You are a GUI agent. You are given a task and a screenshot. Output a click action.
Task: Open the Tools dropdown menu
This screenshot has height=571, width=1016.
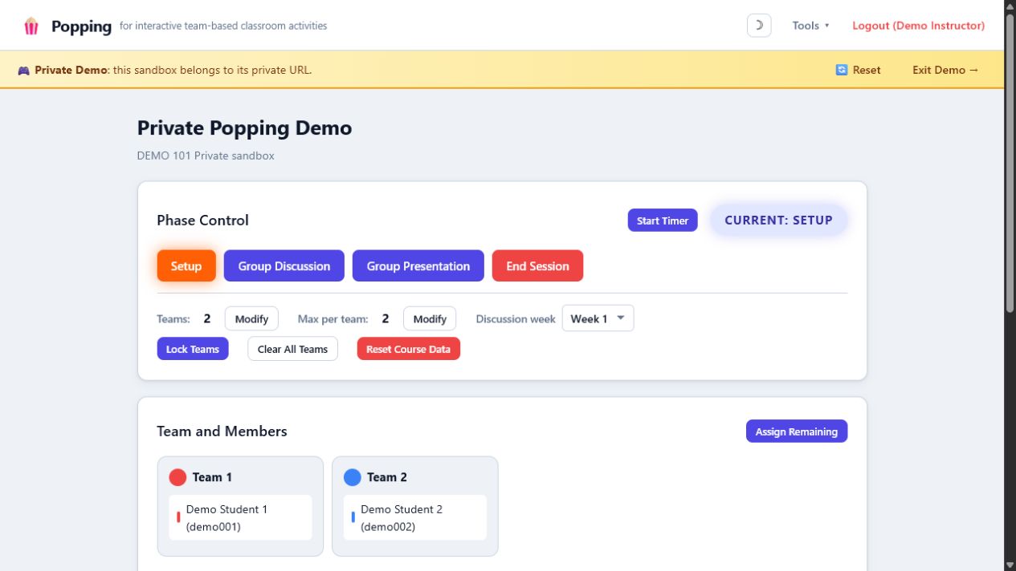810,26
